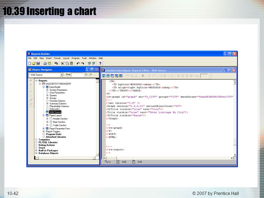Viewport: 264px width, 198px height.
Task: Click the Paper Parameter Form view icon in Reports Editor toolbar
Action: coord(121,76)
